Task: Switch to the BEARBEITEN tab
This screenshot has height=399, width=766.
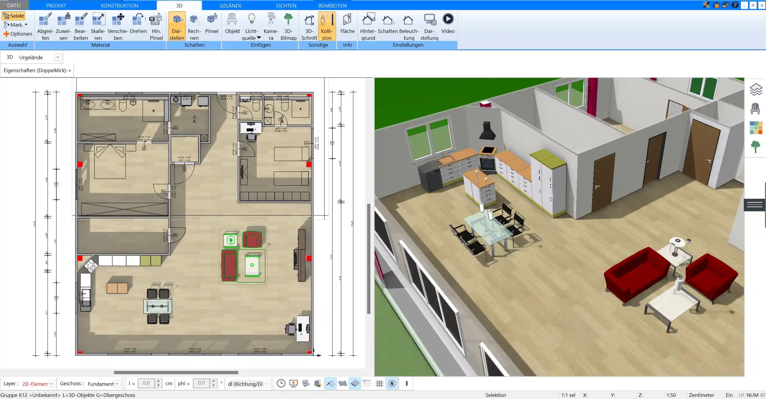Action: (332, 5)
